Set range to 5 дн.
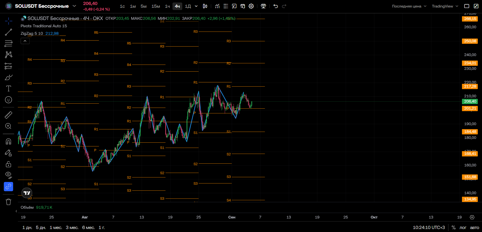This screenshot has height=232, width=482. [41, 228]
